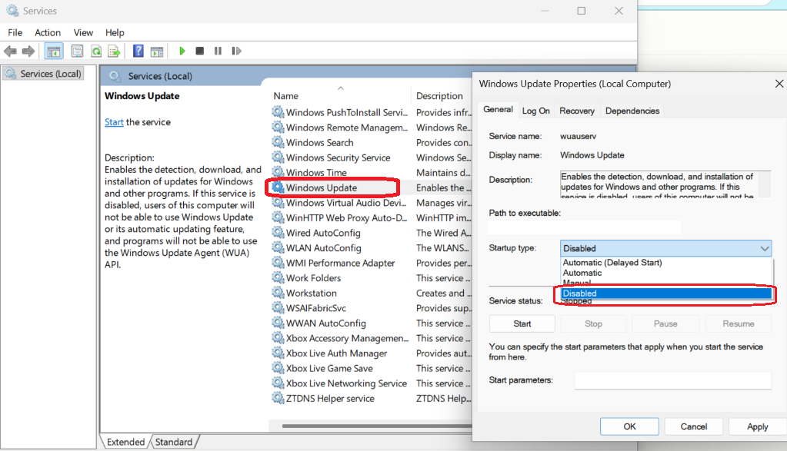Click the Refresh toolbar icon
787x451 pixels.
pyautogui.click(x=96, y=51)
